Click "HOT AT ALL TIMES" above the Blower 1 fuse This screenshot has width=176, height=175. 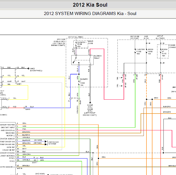(76, 37)
